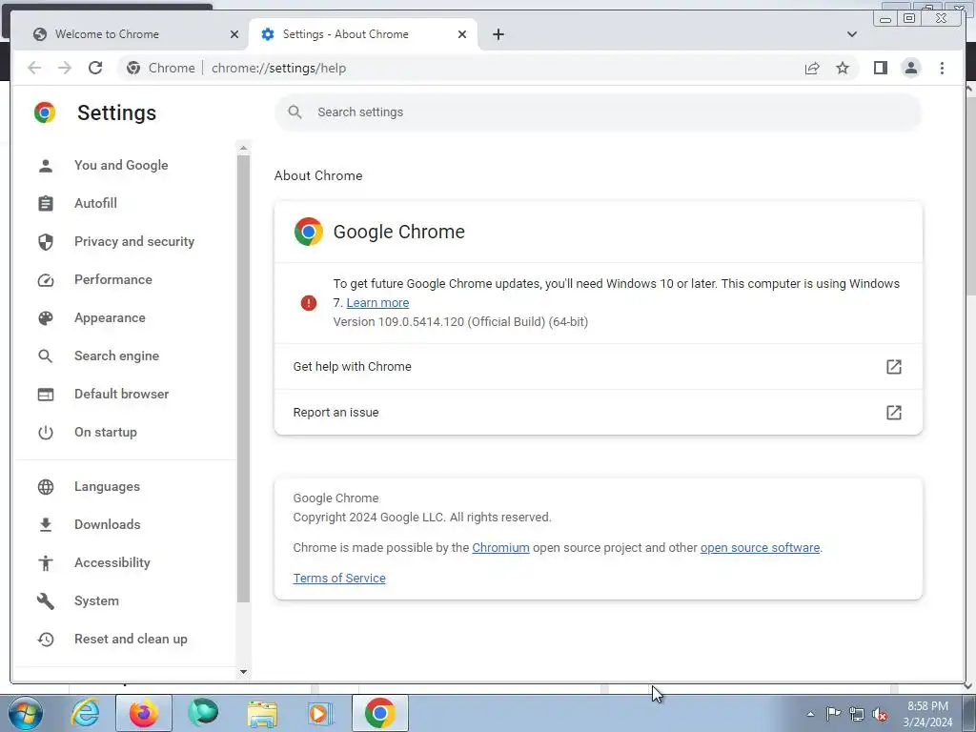
Task: Show hidden tray icons arrow
Action: [x=810, y=714]
